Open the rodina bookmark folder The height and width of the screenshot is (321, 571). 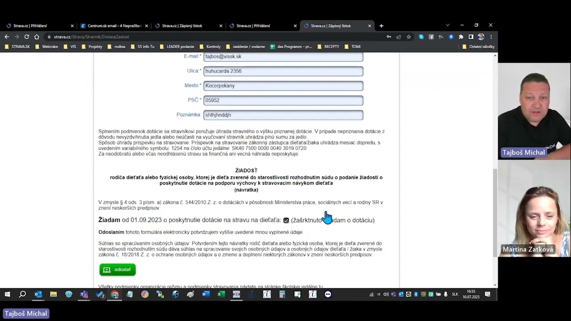116,46
